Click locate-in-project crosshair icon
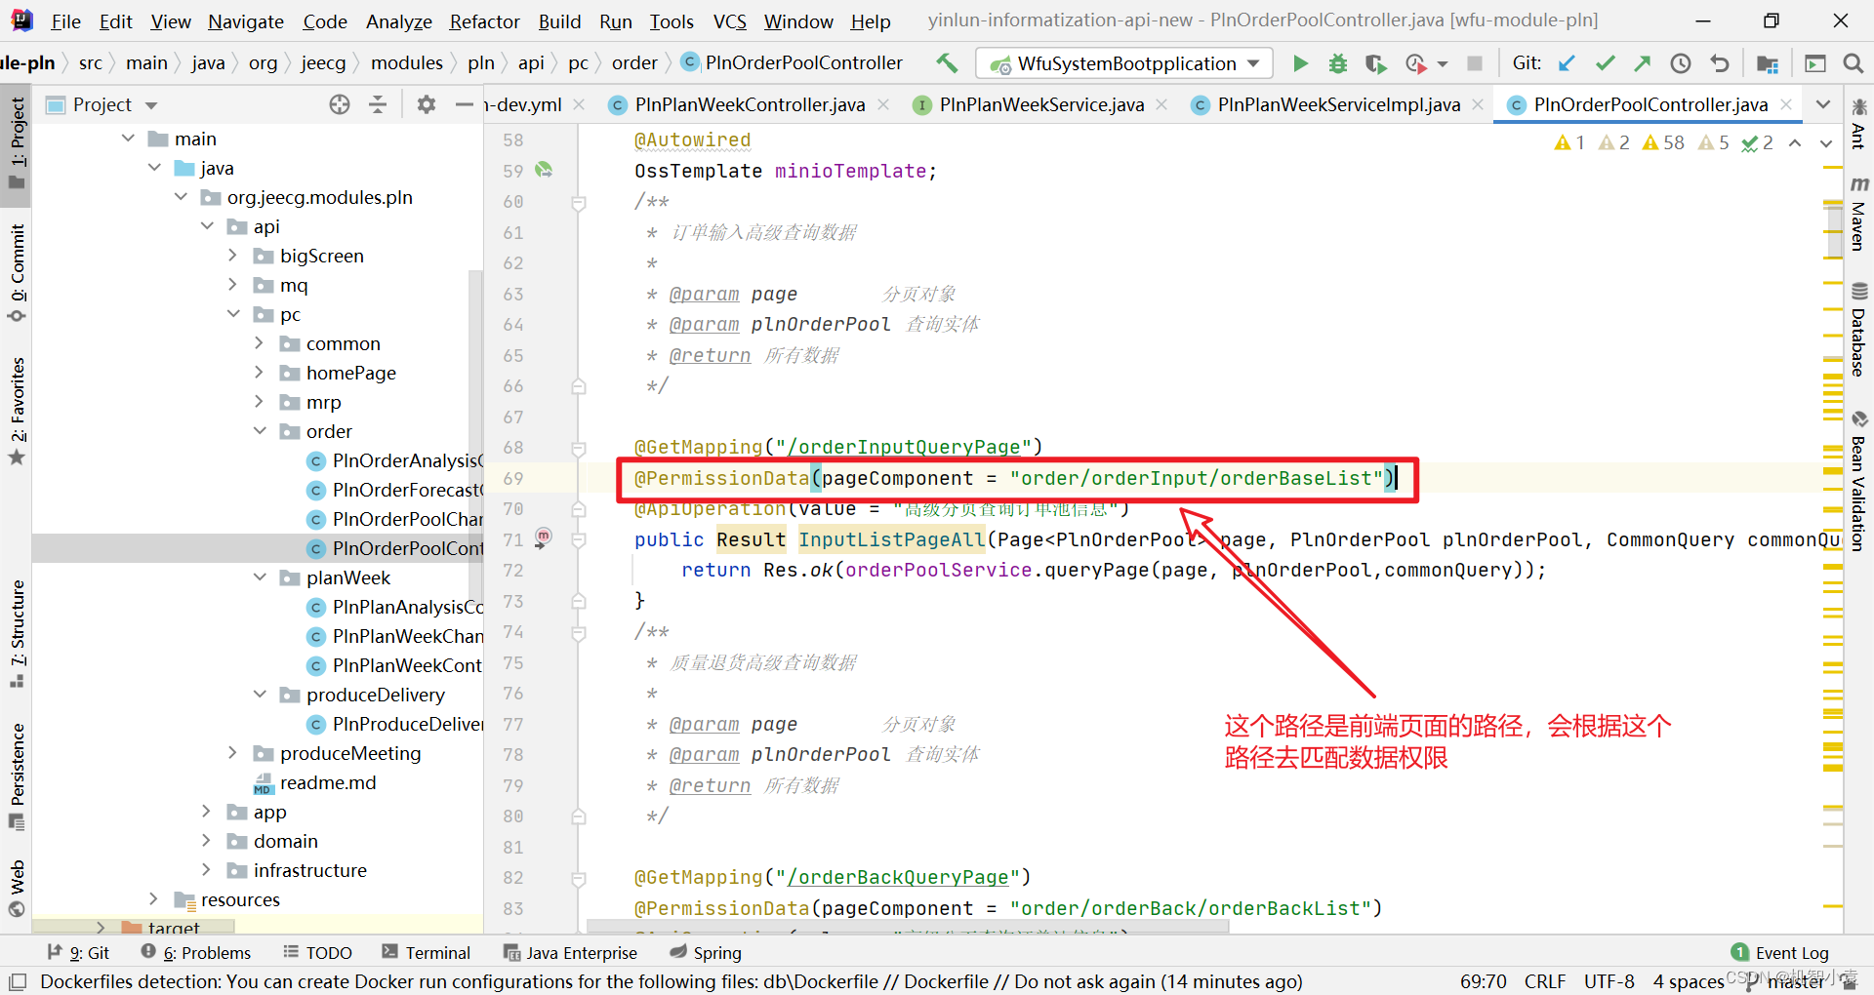This screenshot has height=995, width=1874. 340,104
